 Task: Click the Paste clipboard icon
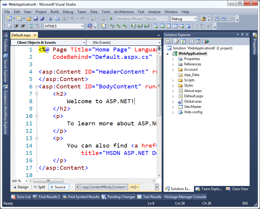[x=64, y=19]
